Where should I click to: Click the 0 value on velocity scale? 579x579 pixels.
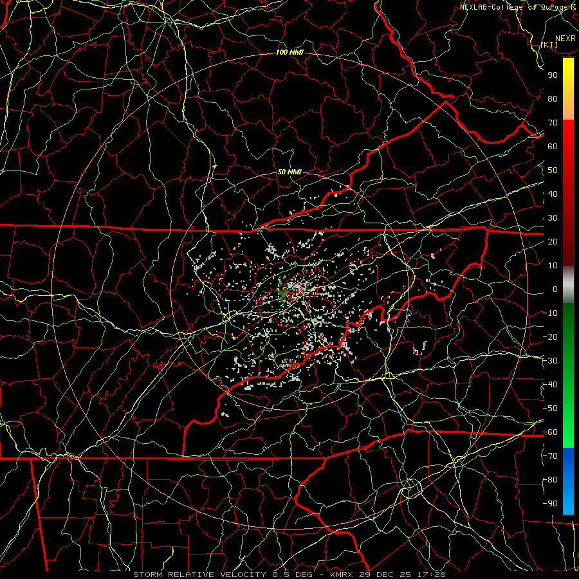pyautogui.click(x=555, y=289)
